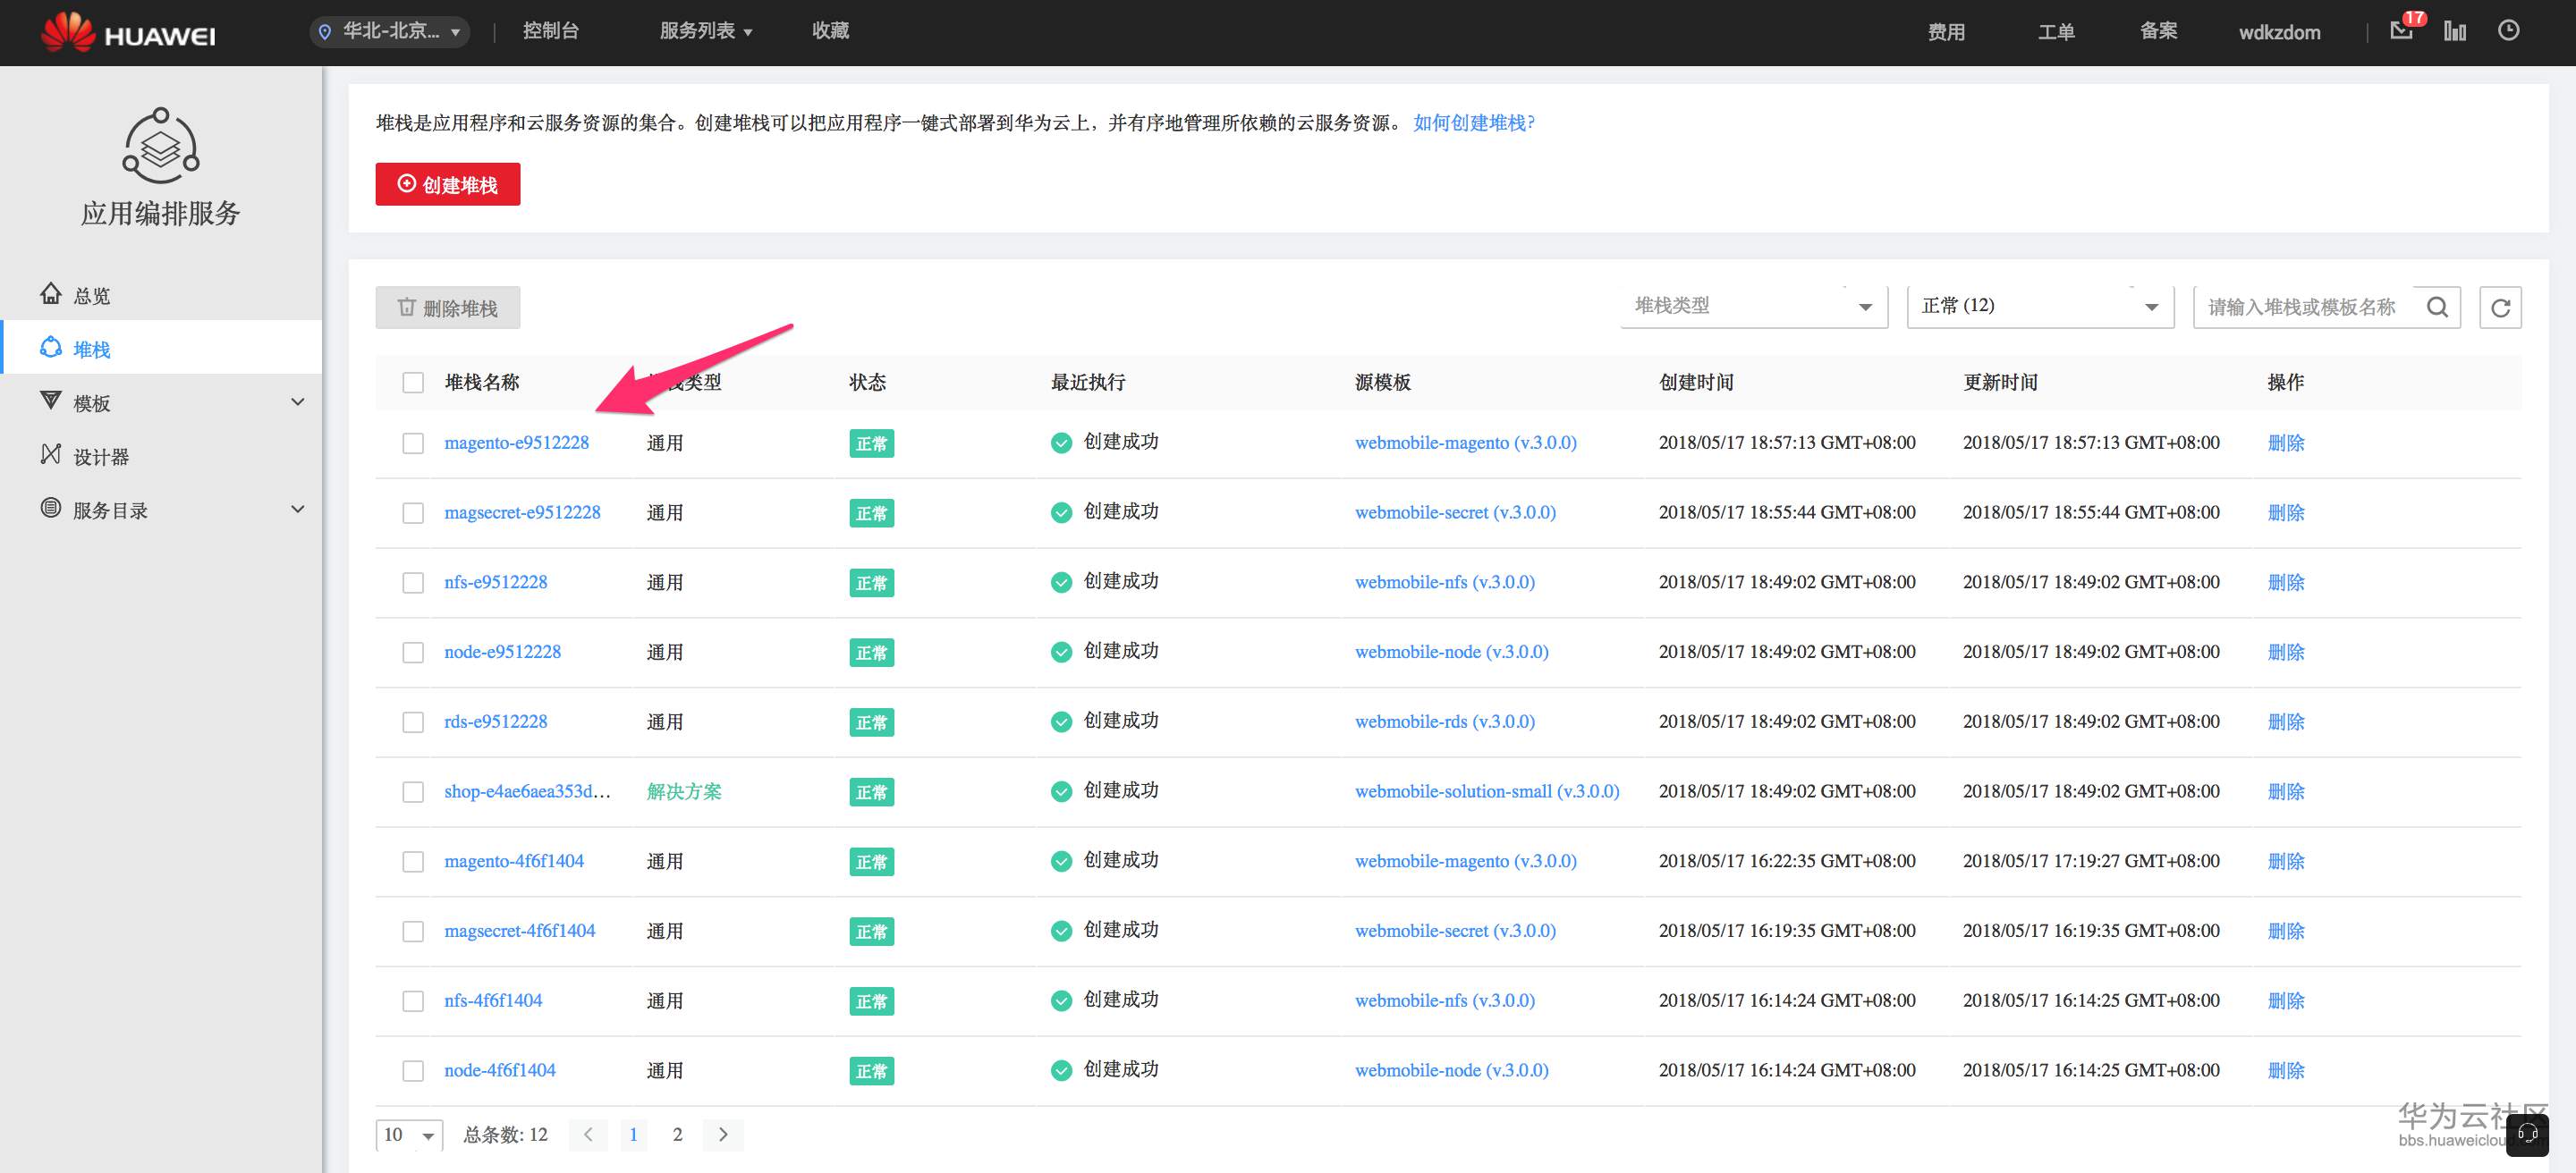Check the magento-e9512228 stack checkbox
This screenshot has width=2576, height=1173.
click(413, 443)
